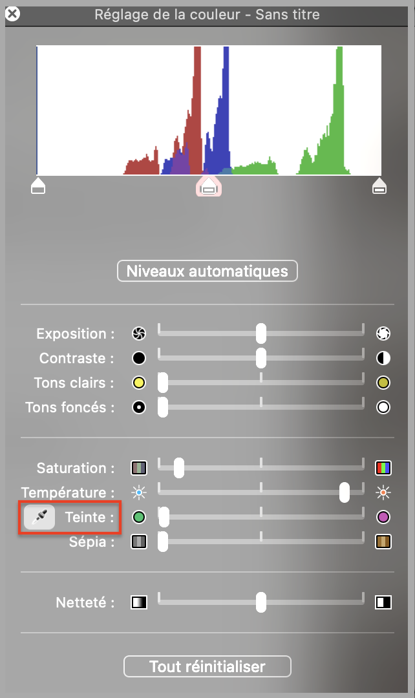Viewport: 415px width, 698px height.
Task: Select the midtone histogram level marker
Action: [208, 187]
